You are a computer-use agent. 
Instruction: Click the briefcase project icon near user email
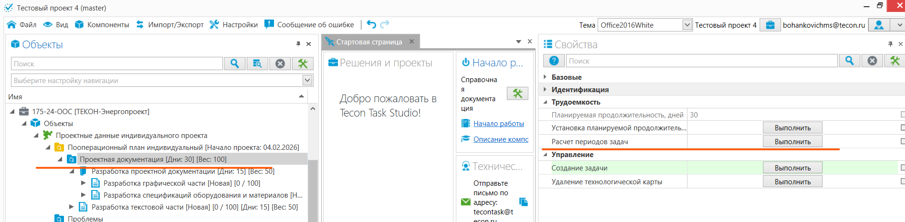(770, 25)
